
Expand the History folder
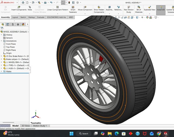pyautogui.click(x=1, y=35)
